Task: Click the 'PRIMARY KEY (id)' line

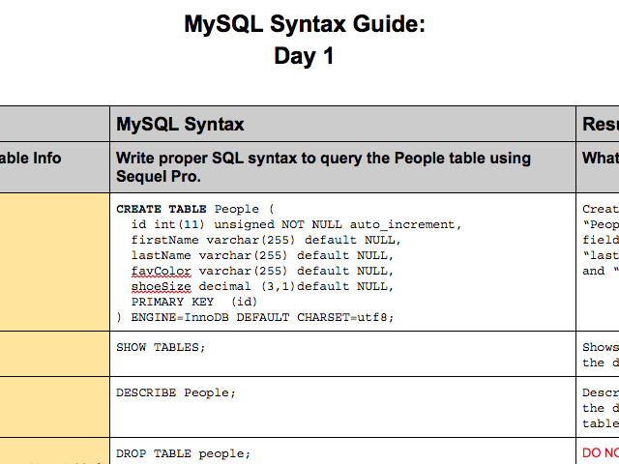Action: click(x=194, y=302)
